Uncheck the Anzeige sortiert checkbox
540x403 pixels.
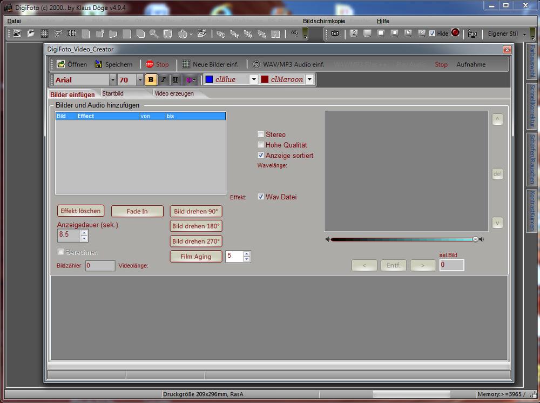coord(261,155)
